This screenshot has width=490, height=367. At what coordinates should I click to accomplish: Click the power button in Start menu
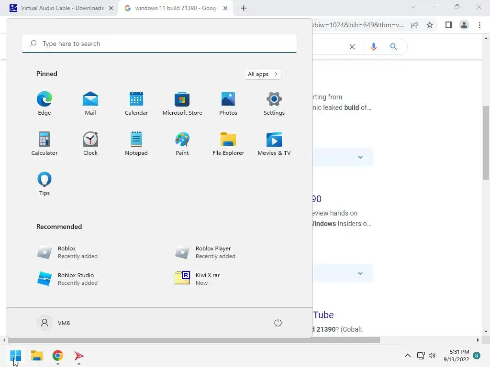278,323
